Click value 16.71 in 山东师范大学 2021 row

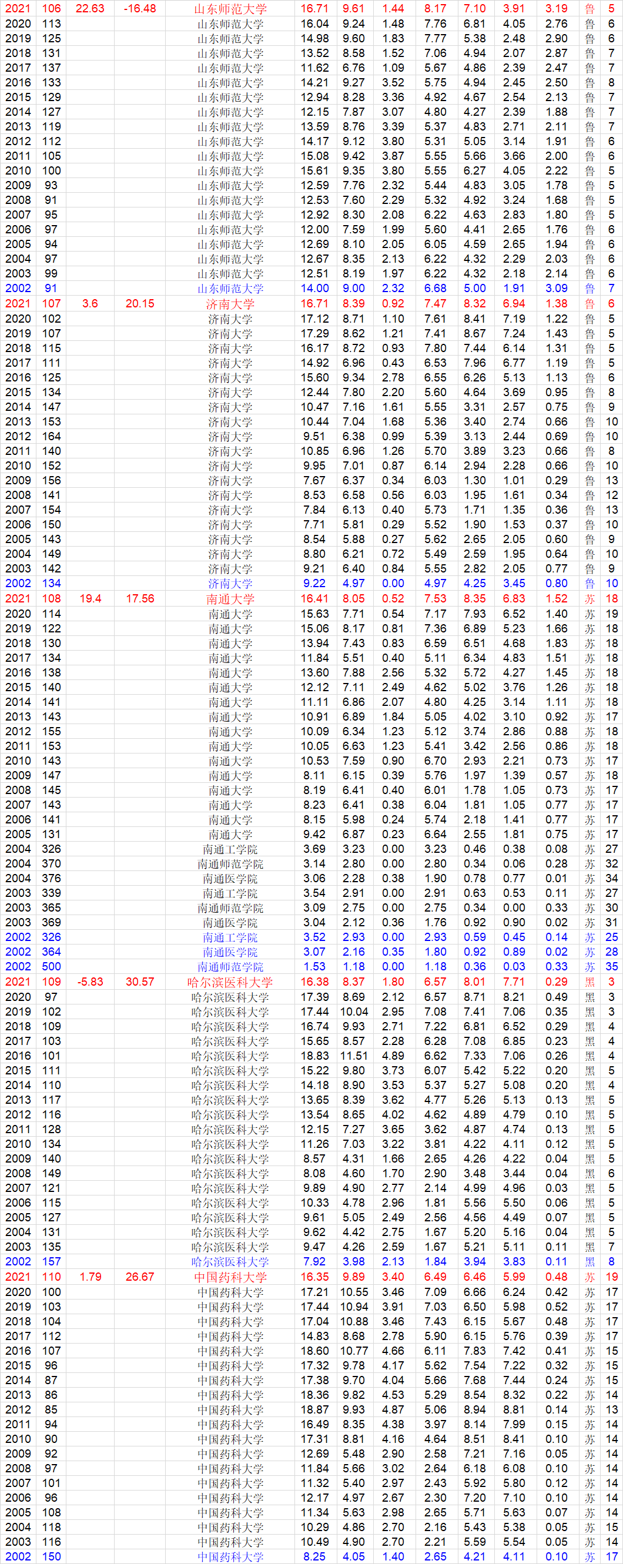tap(314, 8)
